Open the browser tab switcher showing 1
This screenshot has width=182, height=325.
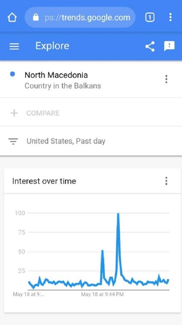click(150, 17)
